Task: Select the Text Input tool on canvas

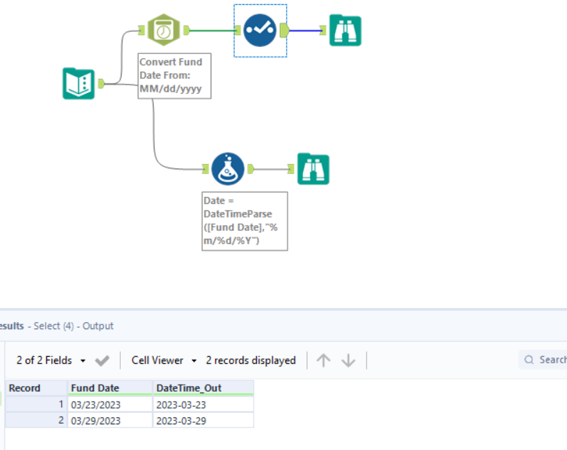Action: click(x=78, y=83)
